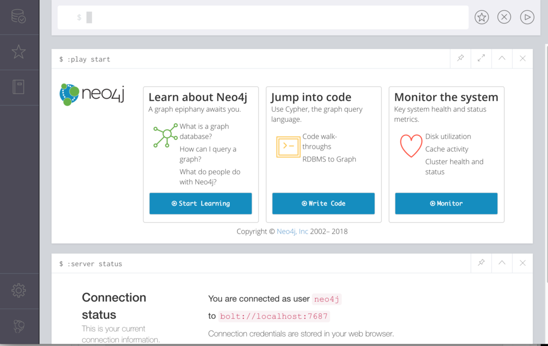Click 'What is a graph database?' text
Screen dimensions: 548x346
pos(204,131)
